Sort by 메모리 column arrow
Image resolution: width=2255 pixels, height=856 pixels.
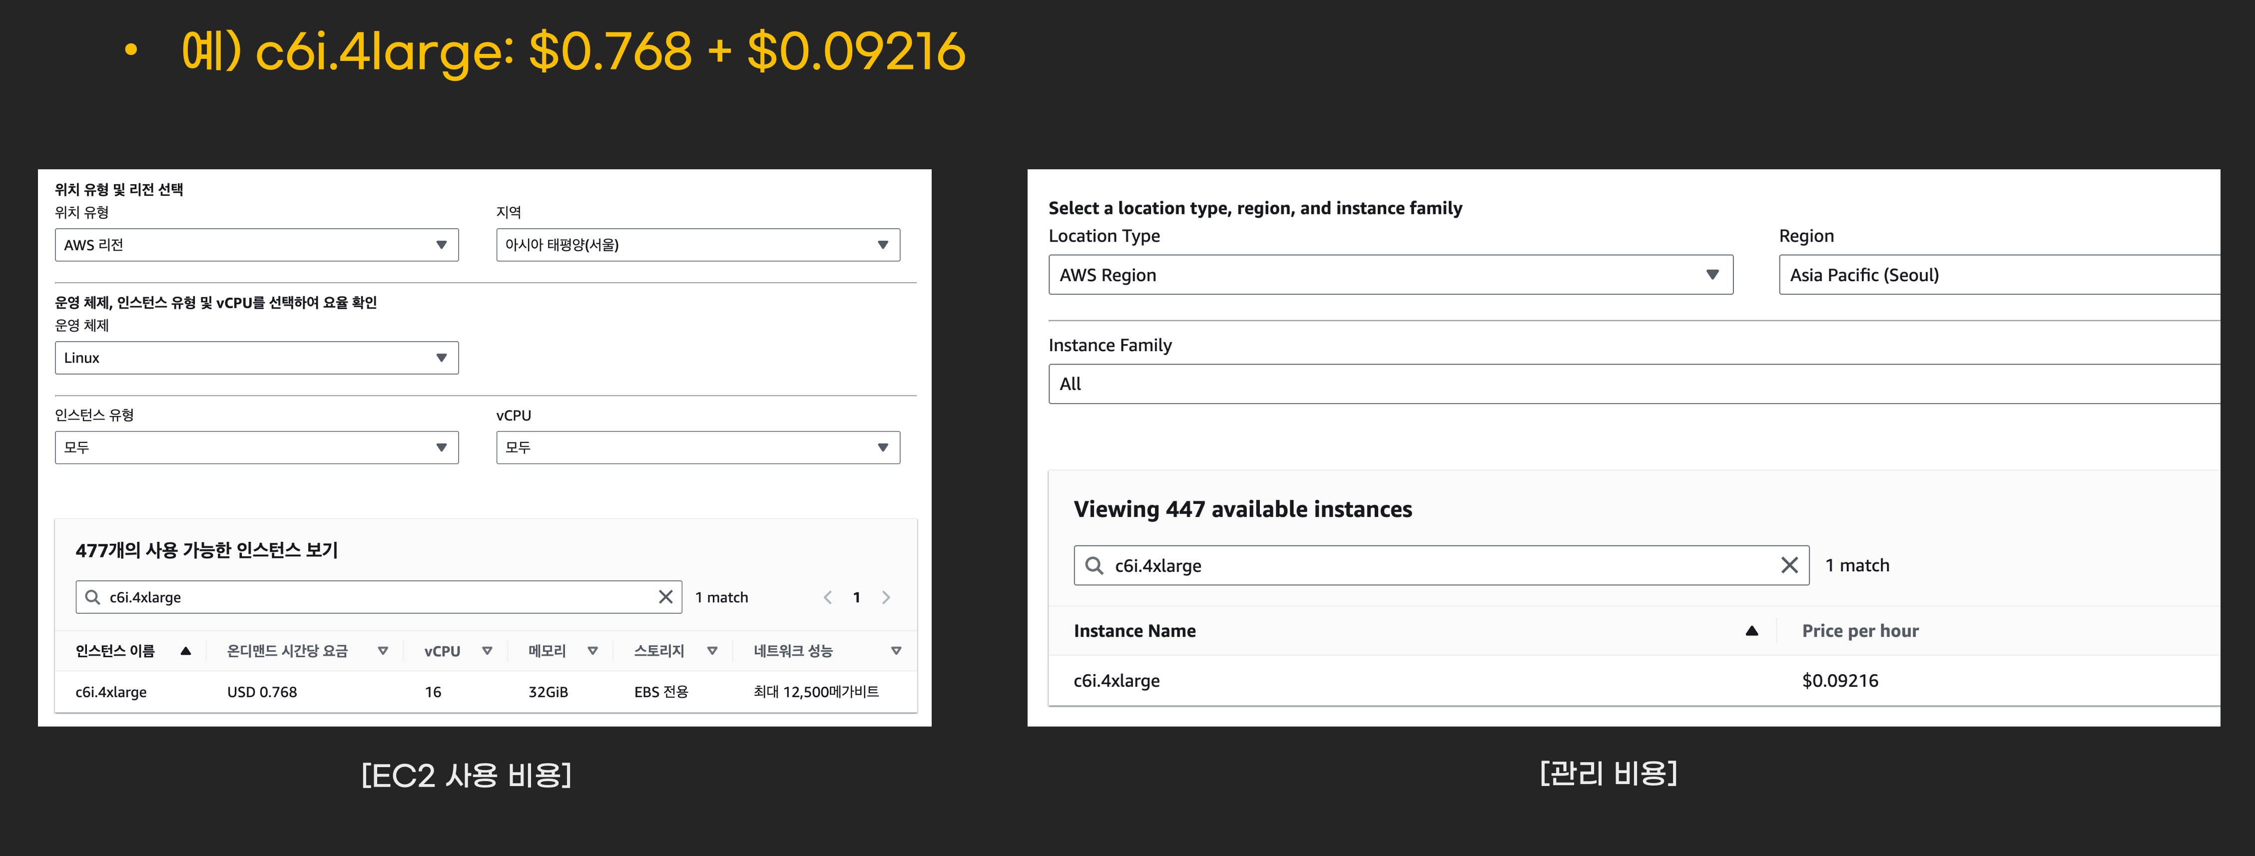[592, 650]
